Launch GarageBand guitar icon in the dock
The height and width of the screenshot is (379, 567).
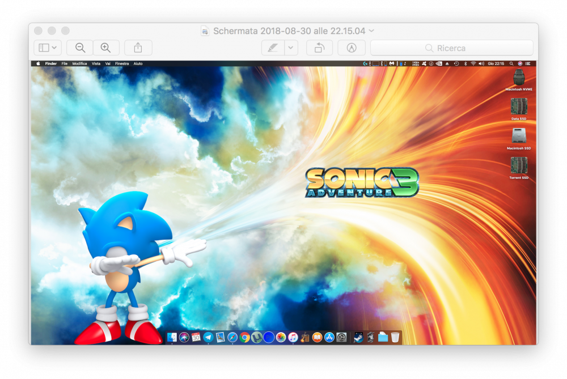click(305, 338)
